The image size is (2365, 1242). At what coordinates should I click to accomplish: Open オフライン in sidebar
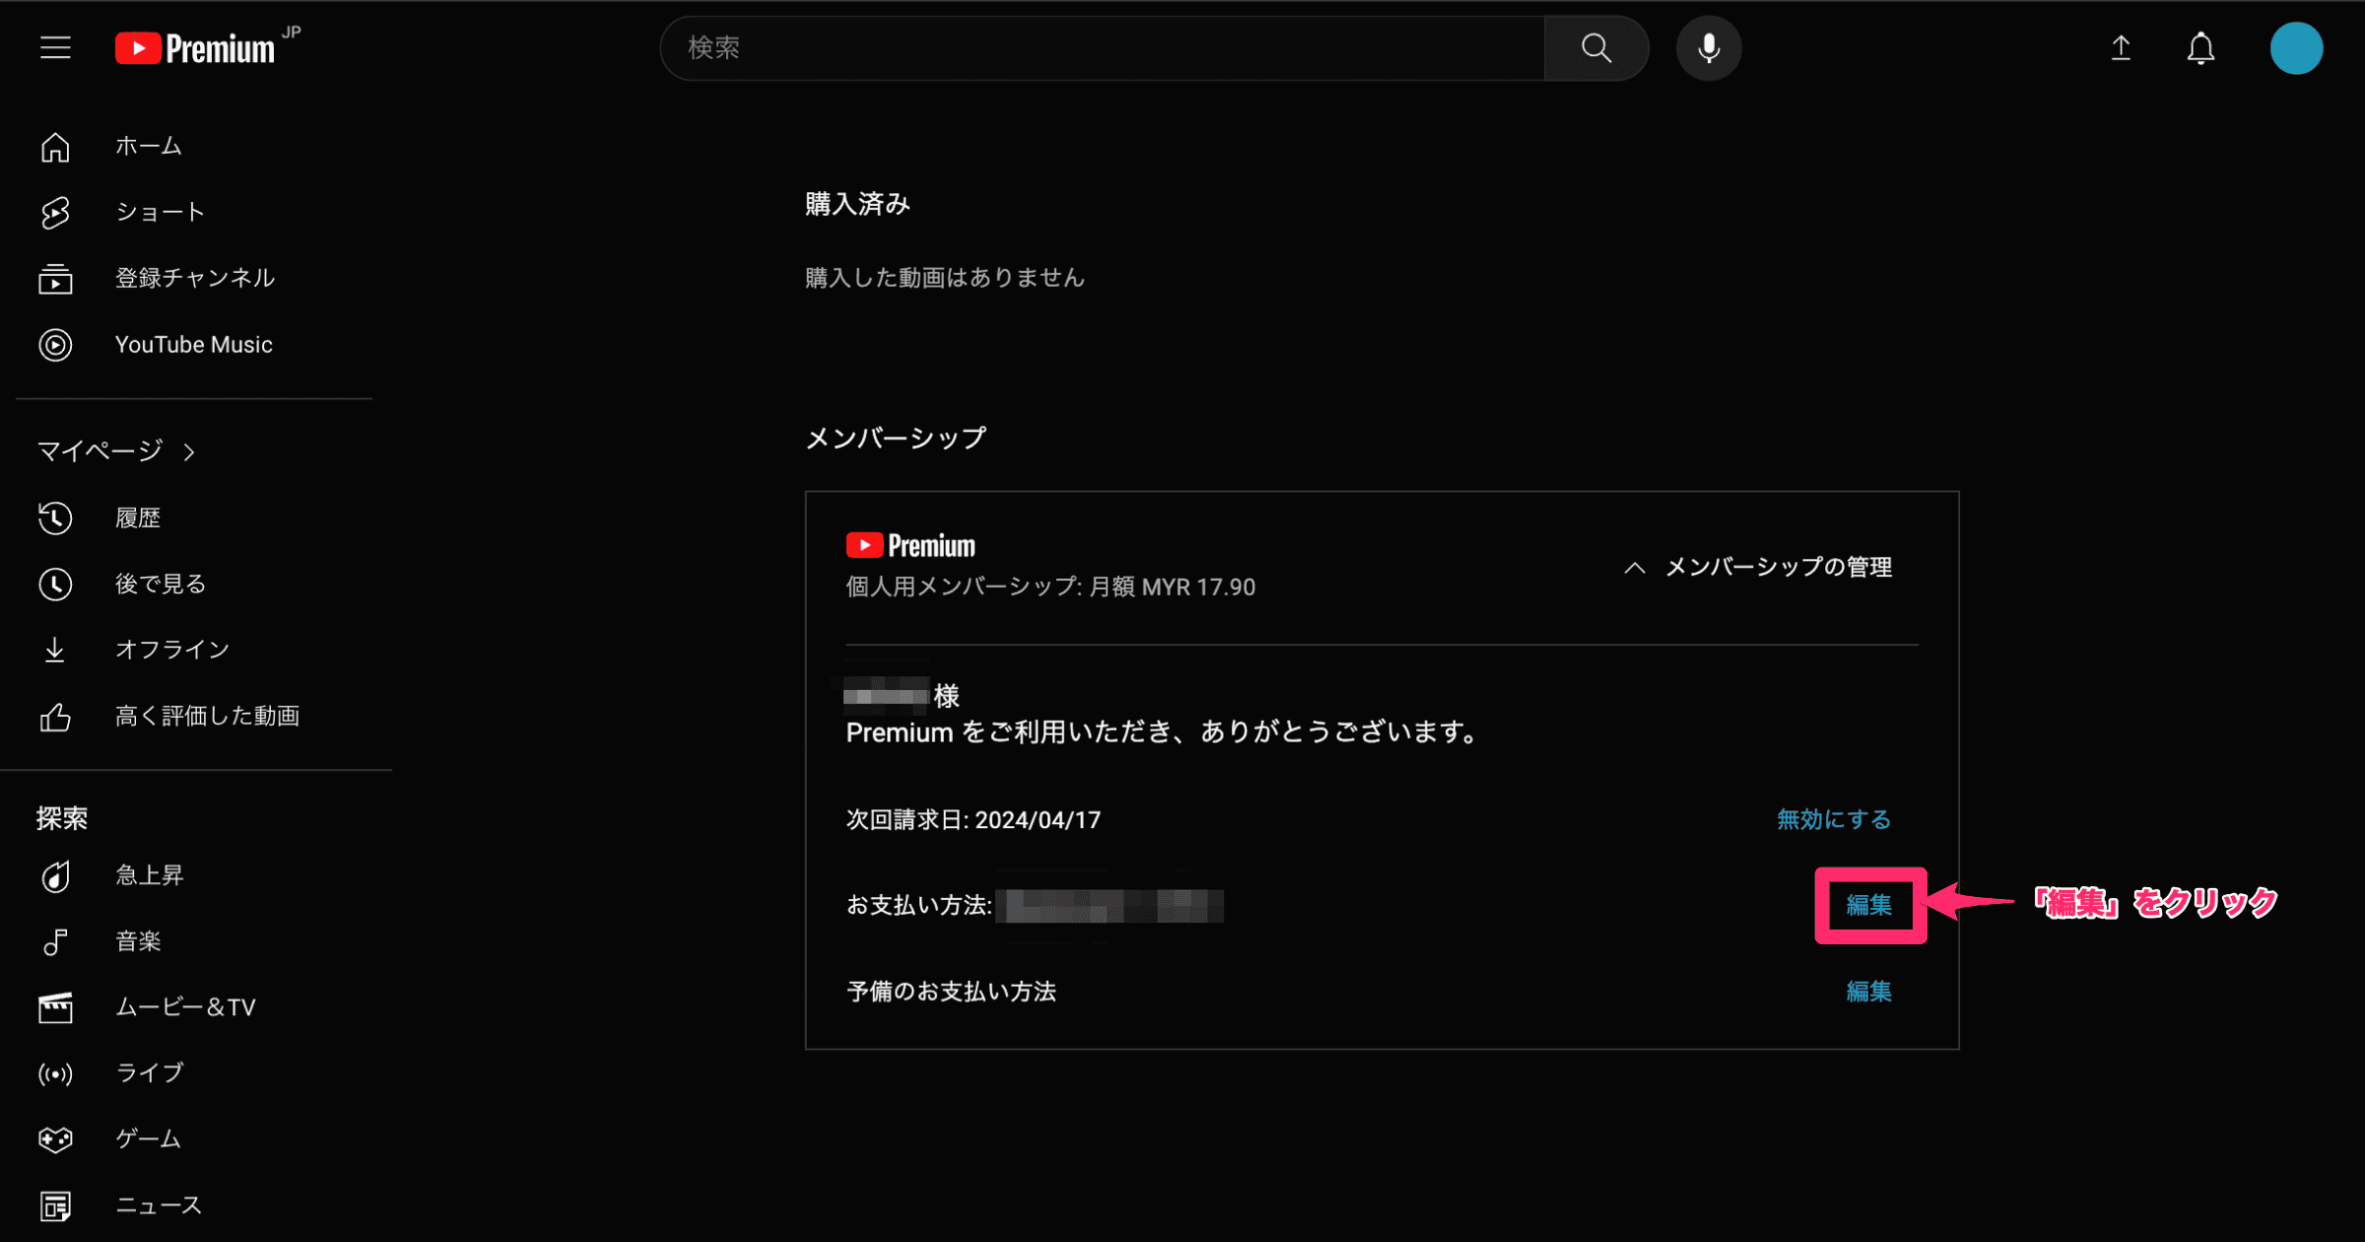point(171,650)
